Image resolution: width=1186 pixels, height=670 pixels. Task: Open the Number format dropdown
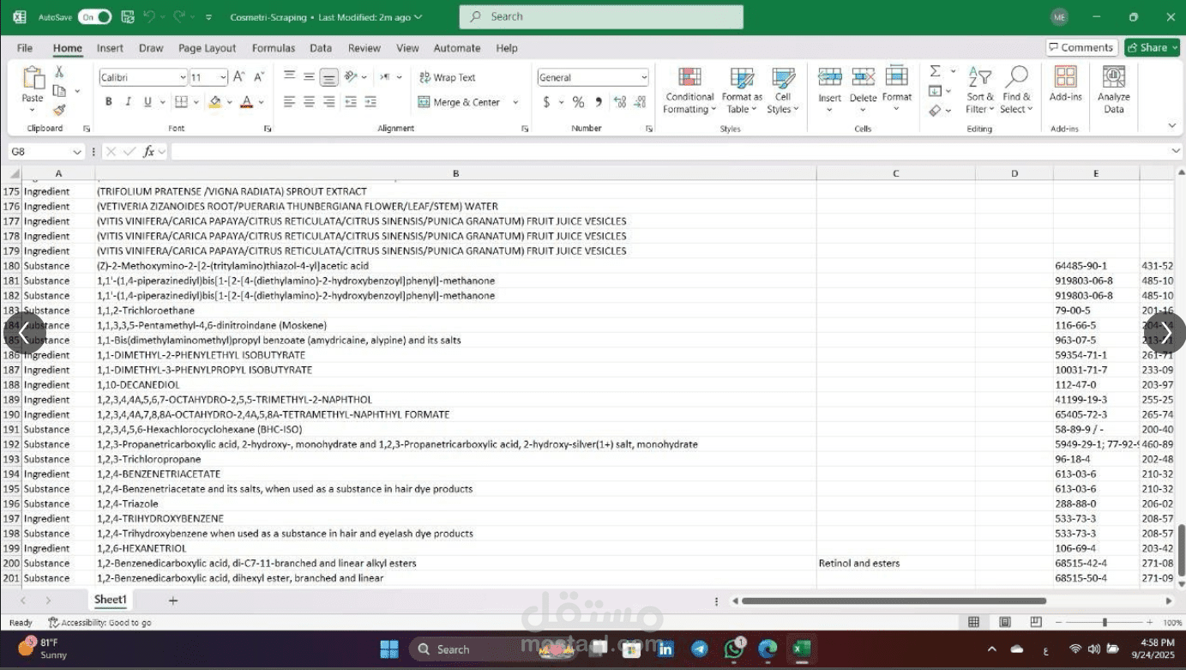642,77
